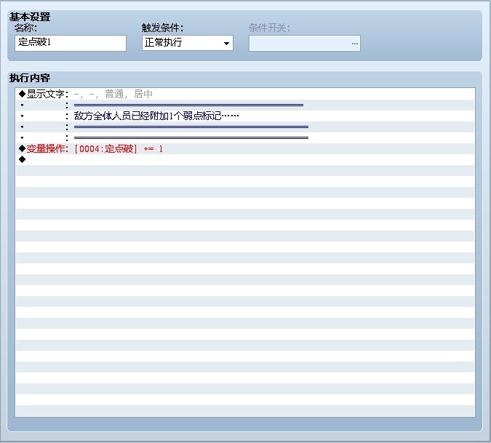Click the 触发条件 label

(162, 28)
